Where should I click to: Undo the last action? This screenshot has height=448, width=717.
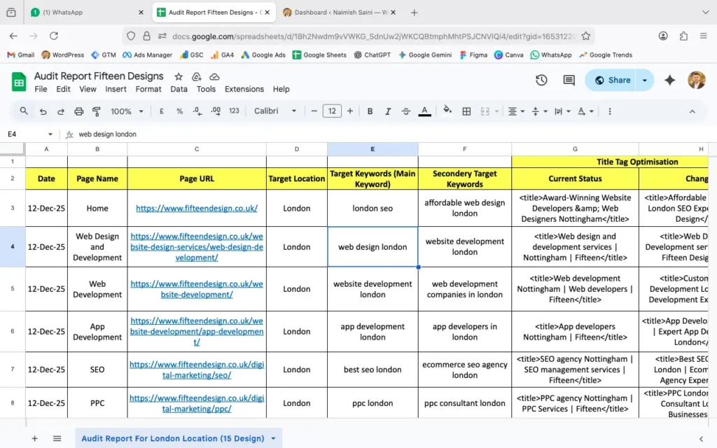tap(43, 111)
